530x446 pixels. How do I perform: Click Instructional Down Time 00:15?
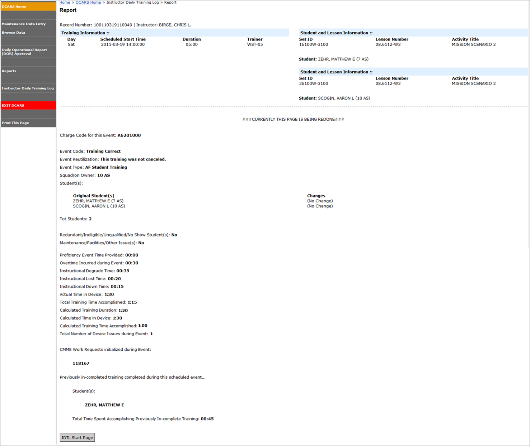(x=117, y=287)
